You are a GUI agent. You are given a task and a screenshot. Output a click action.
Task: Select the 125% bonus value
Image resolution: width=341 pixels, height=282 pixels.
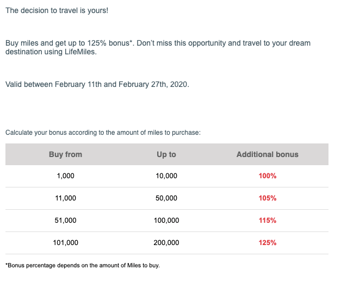click(267, 243)
